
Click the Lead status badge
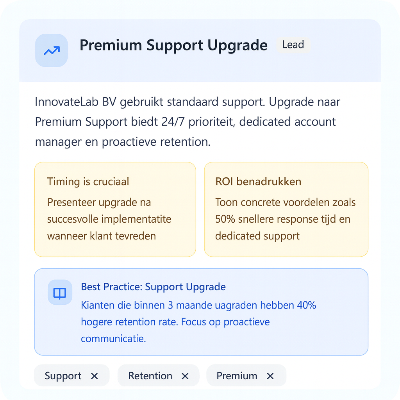[293, 45]
